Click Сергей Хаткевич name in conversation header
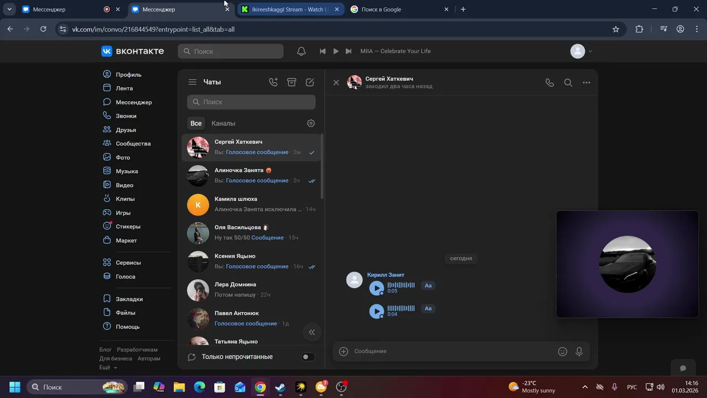This screenshot has height=398, width=707. [389, 78]
